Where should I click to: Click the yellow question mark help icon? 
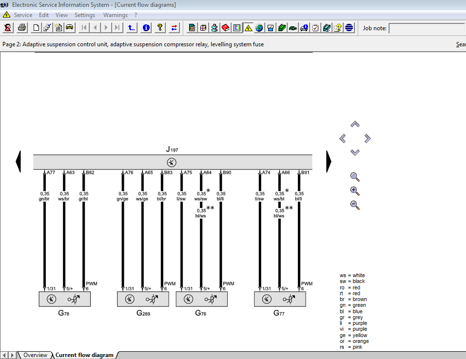pyautogui.click(x=160, y=28)
